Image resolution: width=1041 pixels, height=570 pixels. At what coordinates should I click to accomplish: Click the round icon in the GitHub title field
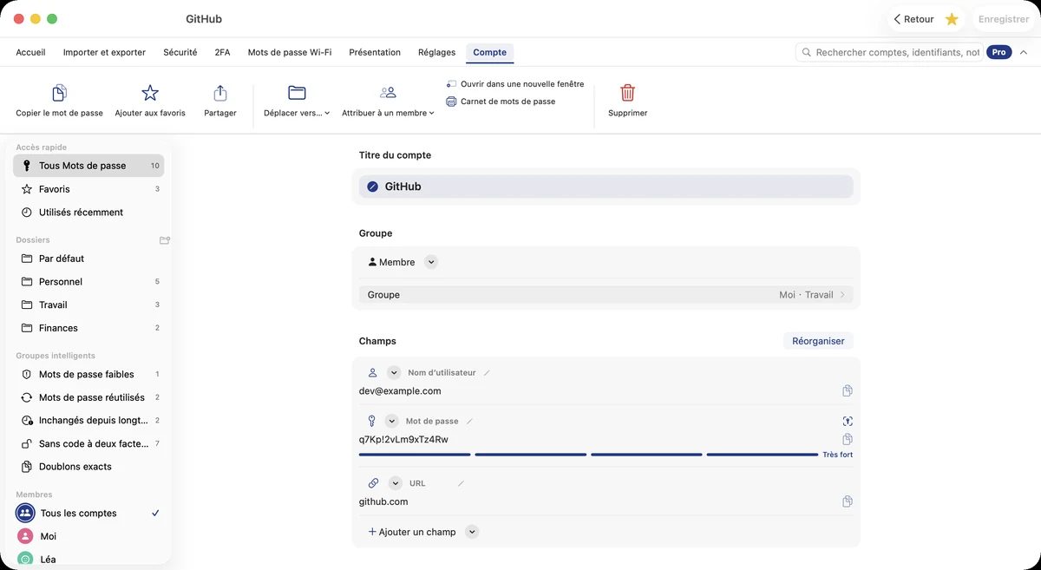click(x=373, y=187)
